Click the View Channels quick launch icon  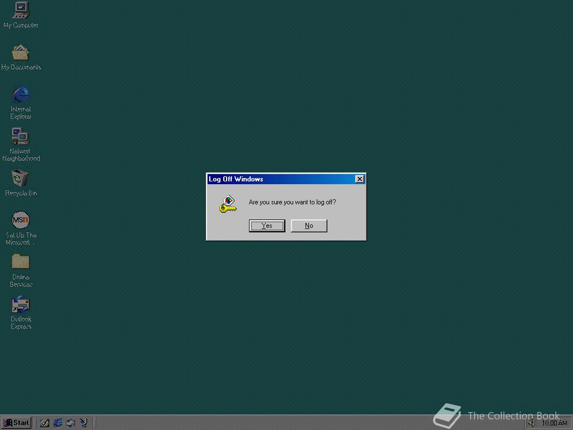point(84,423)
